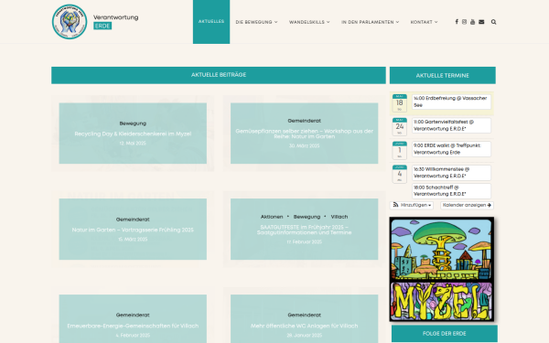Click the email envelope icon
This screenshot has width=549, height=343.
pyautogui.click(x=481, y=22)
